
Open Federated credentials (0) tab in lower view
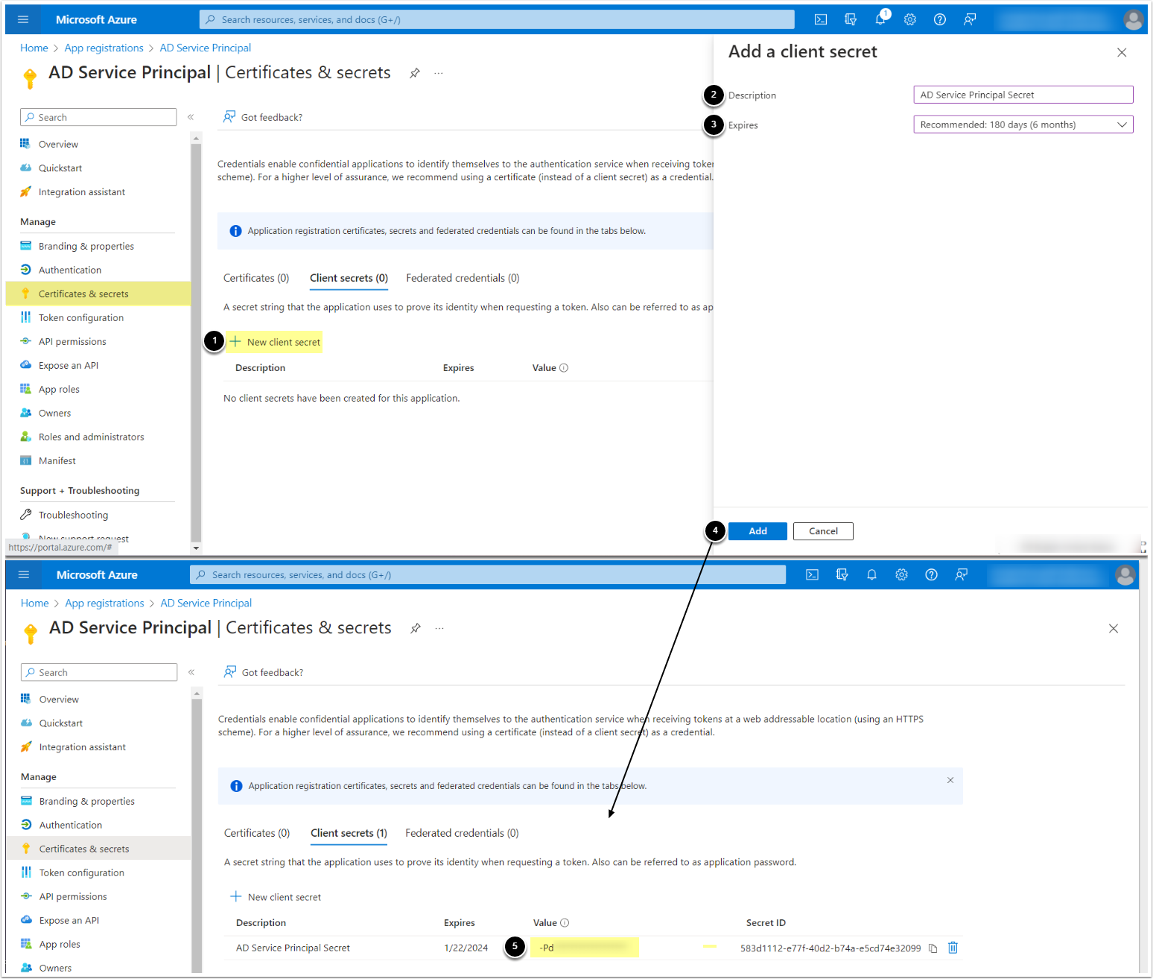click(x=462, y=833)
